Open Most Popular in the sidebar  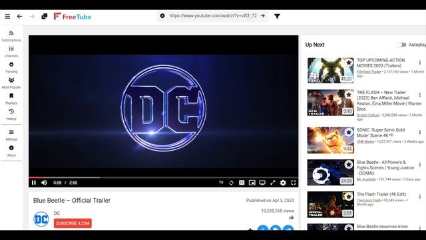[x=11, y=83]
